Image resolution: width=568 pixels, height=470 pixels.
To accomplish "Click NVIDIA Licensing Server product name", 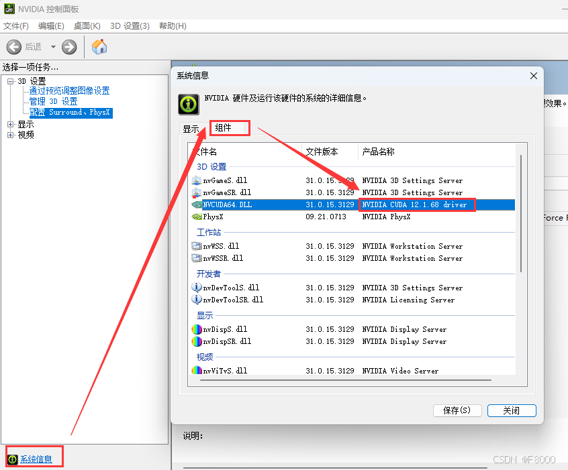I will pos(408,300).
